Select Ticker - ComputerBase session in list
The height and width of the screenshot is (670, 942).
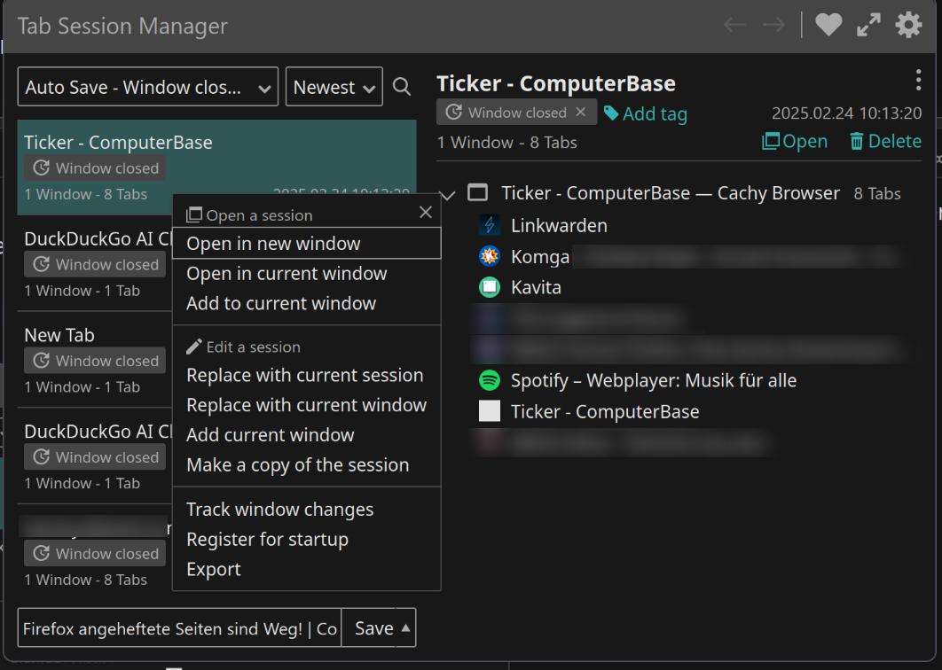217,167
